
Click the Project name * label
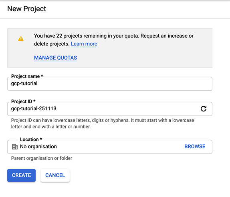[x=27, y=76]
